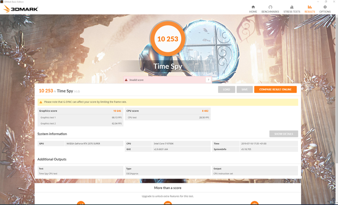
Task: Click the CPU instruction set output cell
Action: tap(255, 173)
